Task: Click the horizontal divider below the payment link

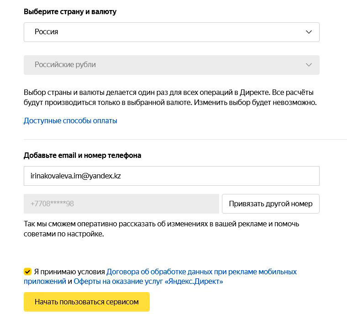Action: pyautogui.click(x=185, y=140)
